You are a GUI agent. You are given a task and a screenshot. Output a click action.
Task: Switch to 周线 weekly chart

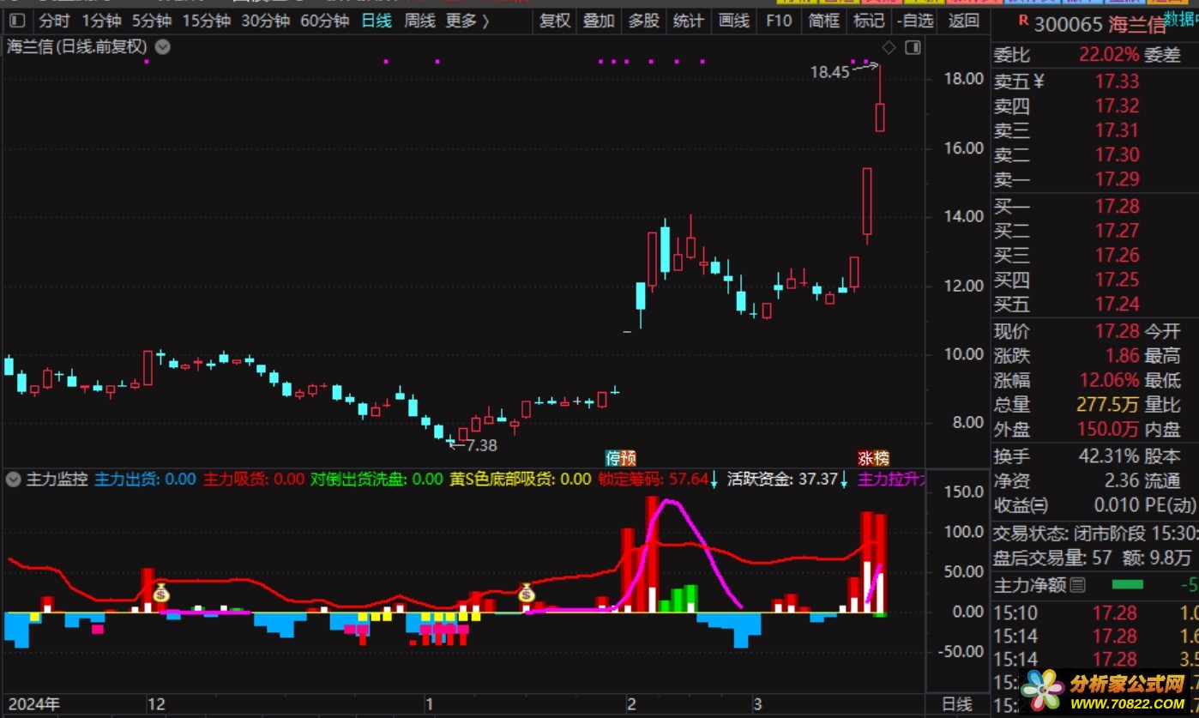(x=419, y=21)
